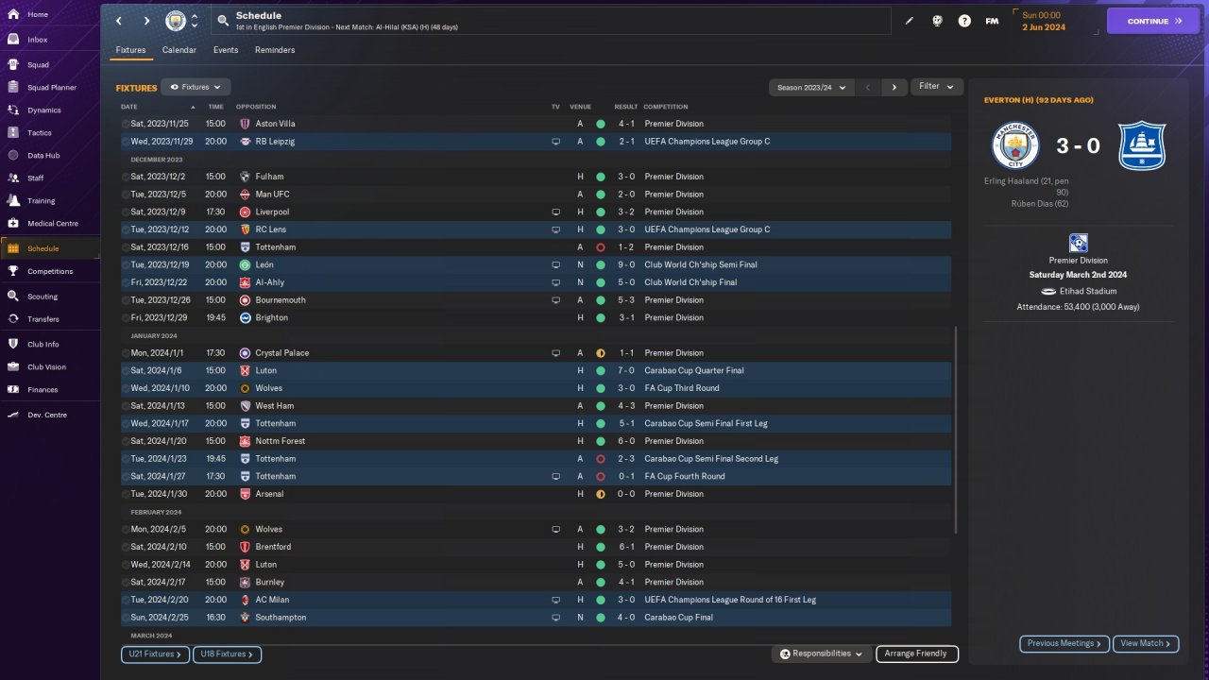Click the Manchester City badge in the top bar
This screenshot has width=1209, height=680.
click(176, 21)
